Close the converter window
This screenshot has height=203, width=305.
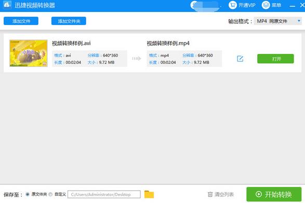302,5
